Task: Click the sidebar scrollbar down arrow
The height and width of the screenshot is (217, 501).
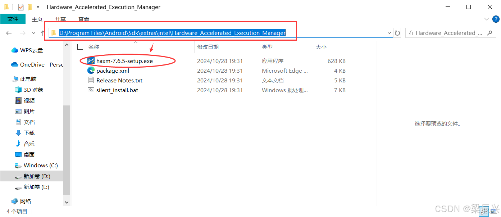Action: pos(67,203)
